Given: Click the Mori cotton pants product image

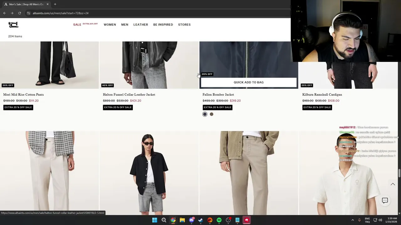Looking at the screenshot, I should coord(49,65).
